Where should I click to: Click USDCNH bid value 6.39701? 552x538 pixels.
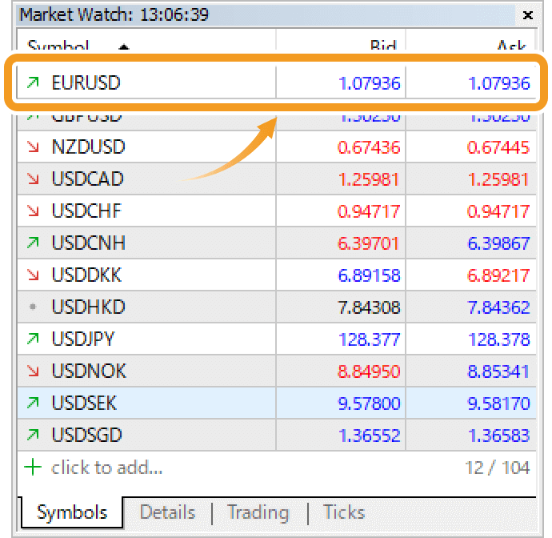point(368,243)
